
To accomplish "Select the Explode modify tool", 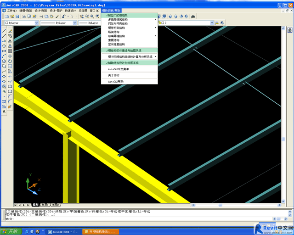I will coord(10,107).
